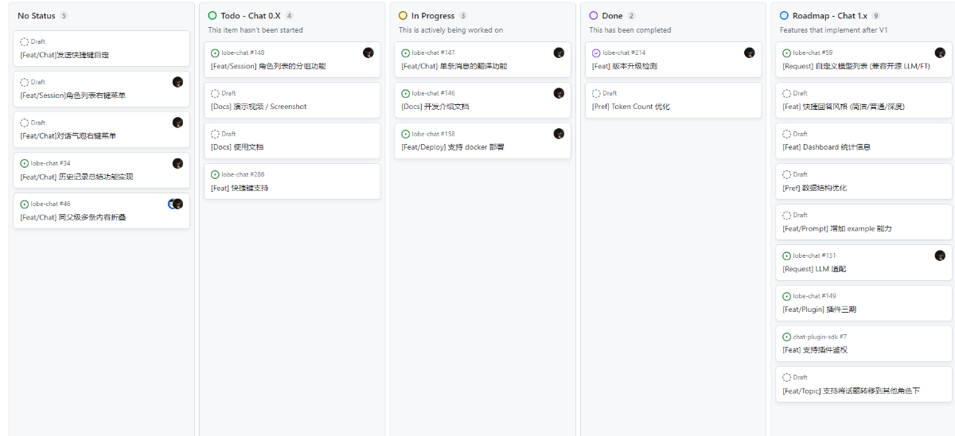Open the '[Feat/Deploy] 支持 docker 部署' issue title
This screenshot has height=436, width=955.
[453, 147]
